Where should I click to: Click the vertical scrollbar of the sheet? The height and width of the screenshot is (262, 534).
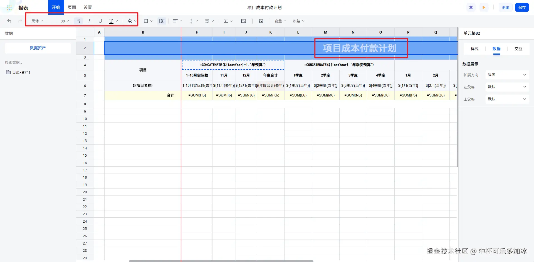pyautogui.click(x=457, y=97)
